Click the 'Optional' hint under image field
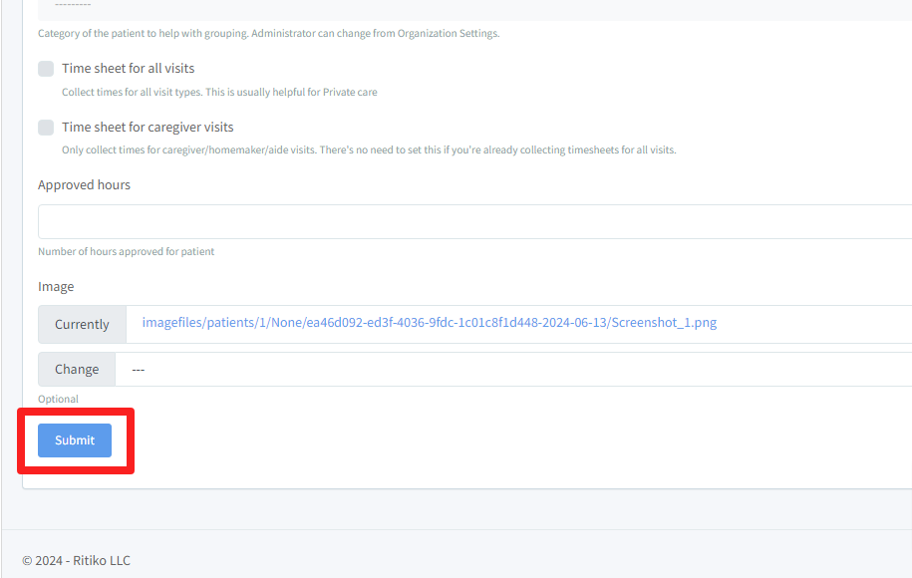 58,399
